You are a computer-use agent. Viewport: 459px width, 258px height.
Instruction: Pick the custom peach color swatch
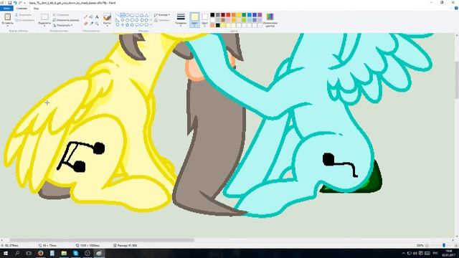click(212, 26)
